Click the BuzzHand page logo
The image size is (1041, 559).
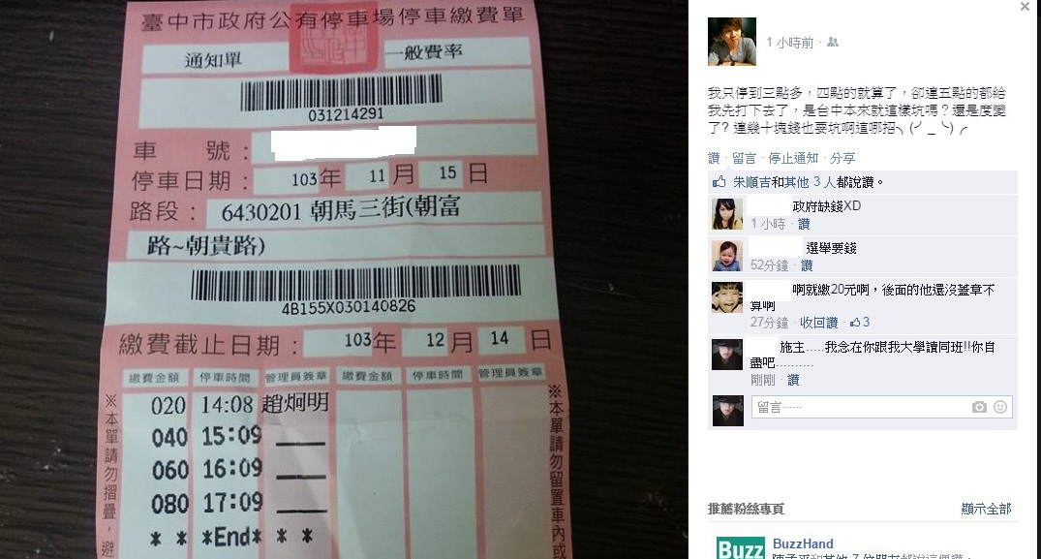[x=740, y=547]
